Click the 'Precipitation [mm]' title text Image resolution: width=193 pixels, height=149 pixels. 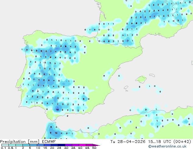coord(20,142)
